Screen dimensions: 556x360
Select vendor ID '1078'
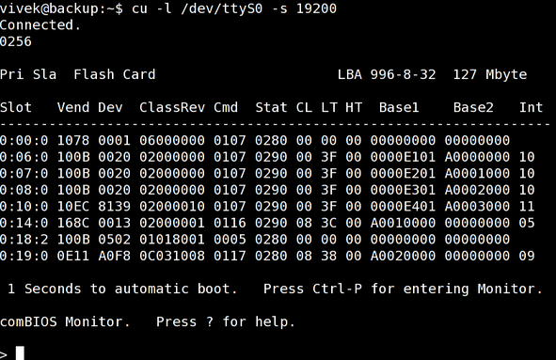pos(73,141)
